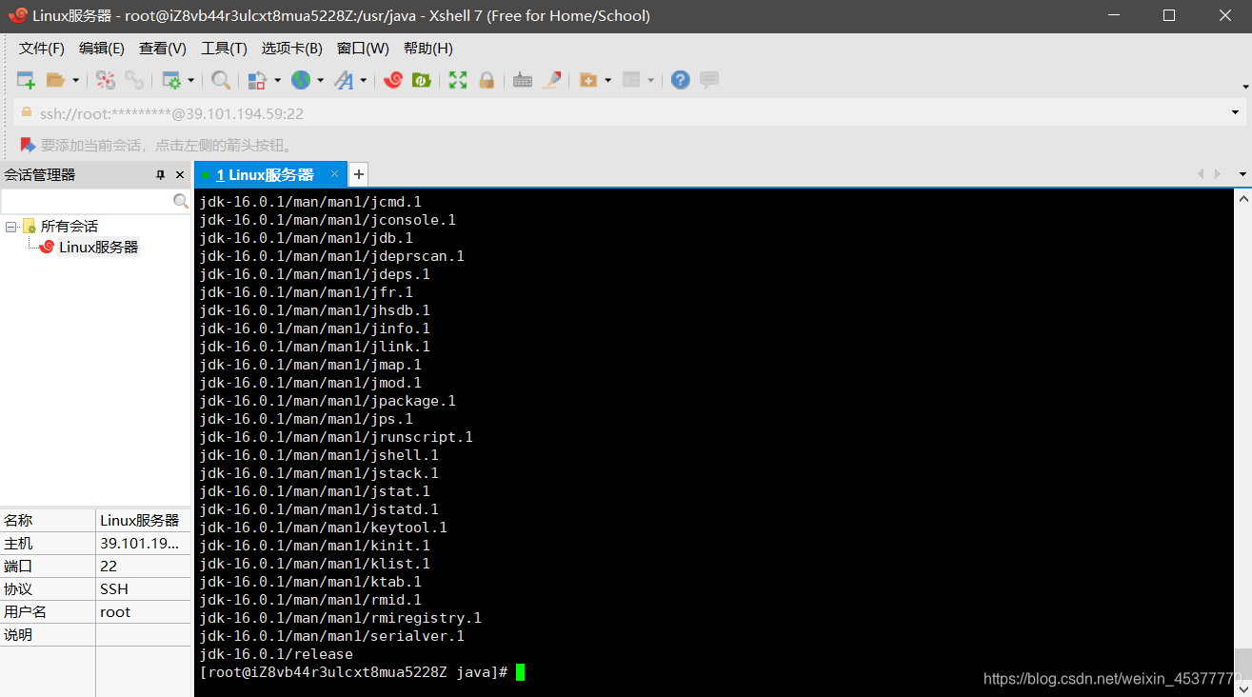Click the file transfer toolbar icon
This screenshot has height=697, width=1252.
(x=257, y=80)
